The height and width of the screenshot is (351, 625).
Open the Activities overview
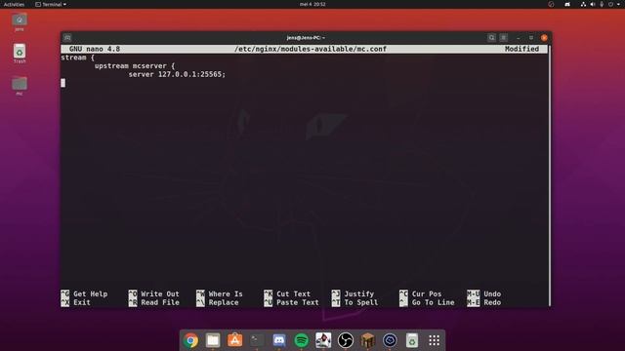point(14,4)
